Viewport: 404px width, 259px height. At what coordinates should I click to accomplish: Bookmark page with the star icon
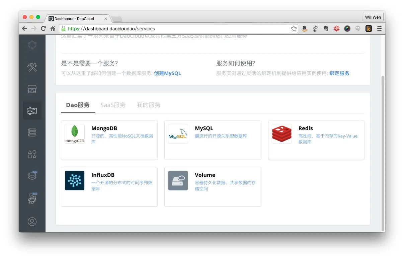pos(294,29)
